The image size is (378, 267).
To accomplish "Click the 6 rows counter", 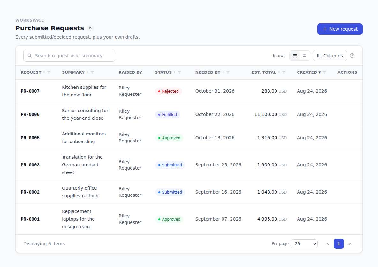I will pos(279,56).
